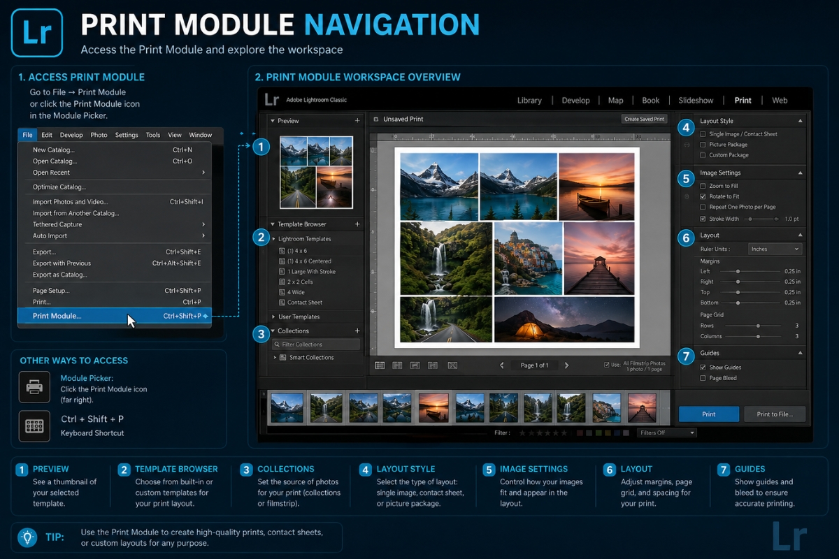This screenshot has height=559, width=839.
Task: Click the page icon beside 4 Wide template
Action: pos(282,292)
